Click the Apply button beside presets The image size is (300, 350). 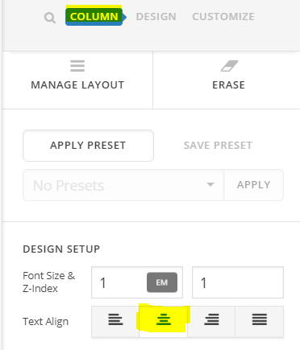tap(253, 185)
